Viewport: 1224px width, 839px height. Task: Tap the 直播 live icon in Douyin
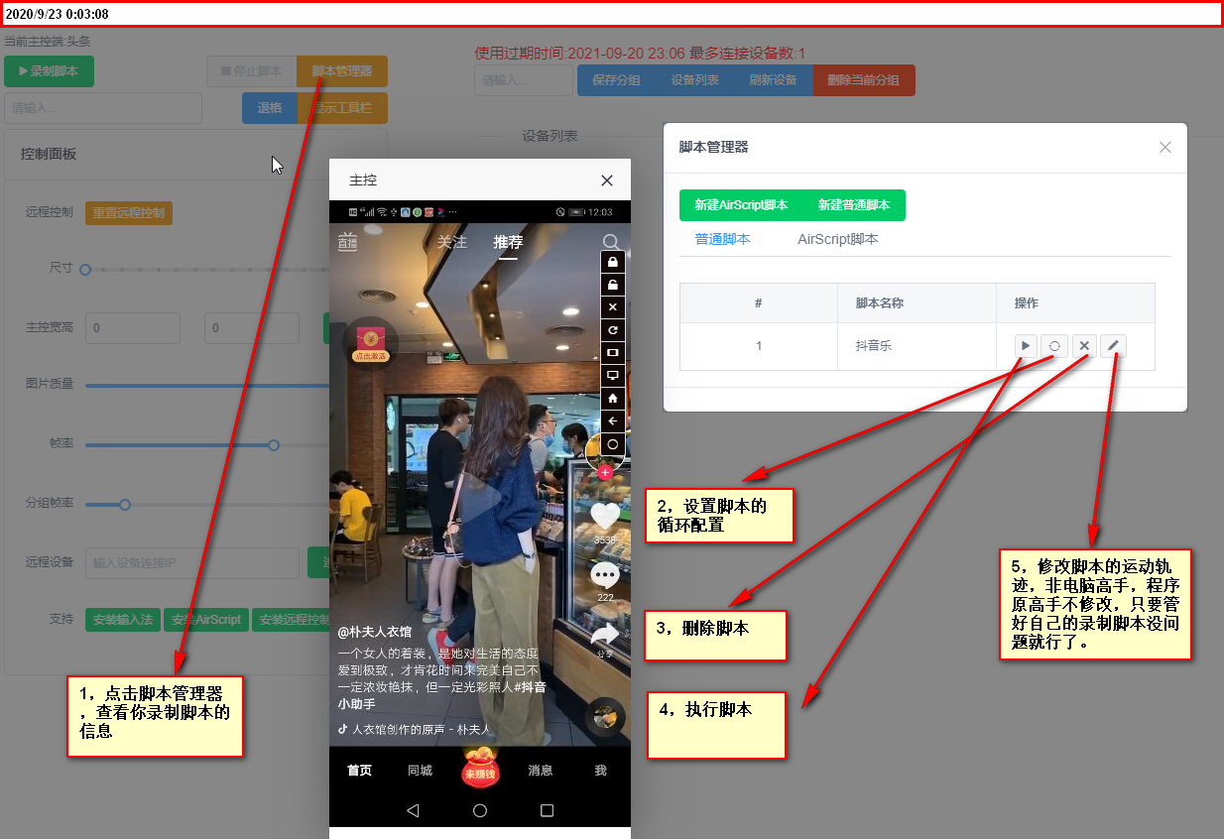tap(347, 242)
